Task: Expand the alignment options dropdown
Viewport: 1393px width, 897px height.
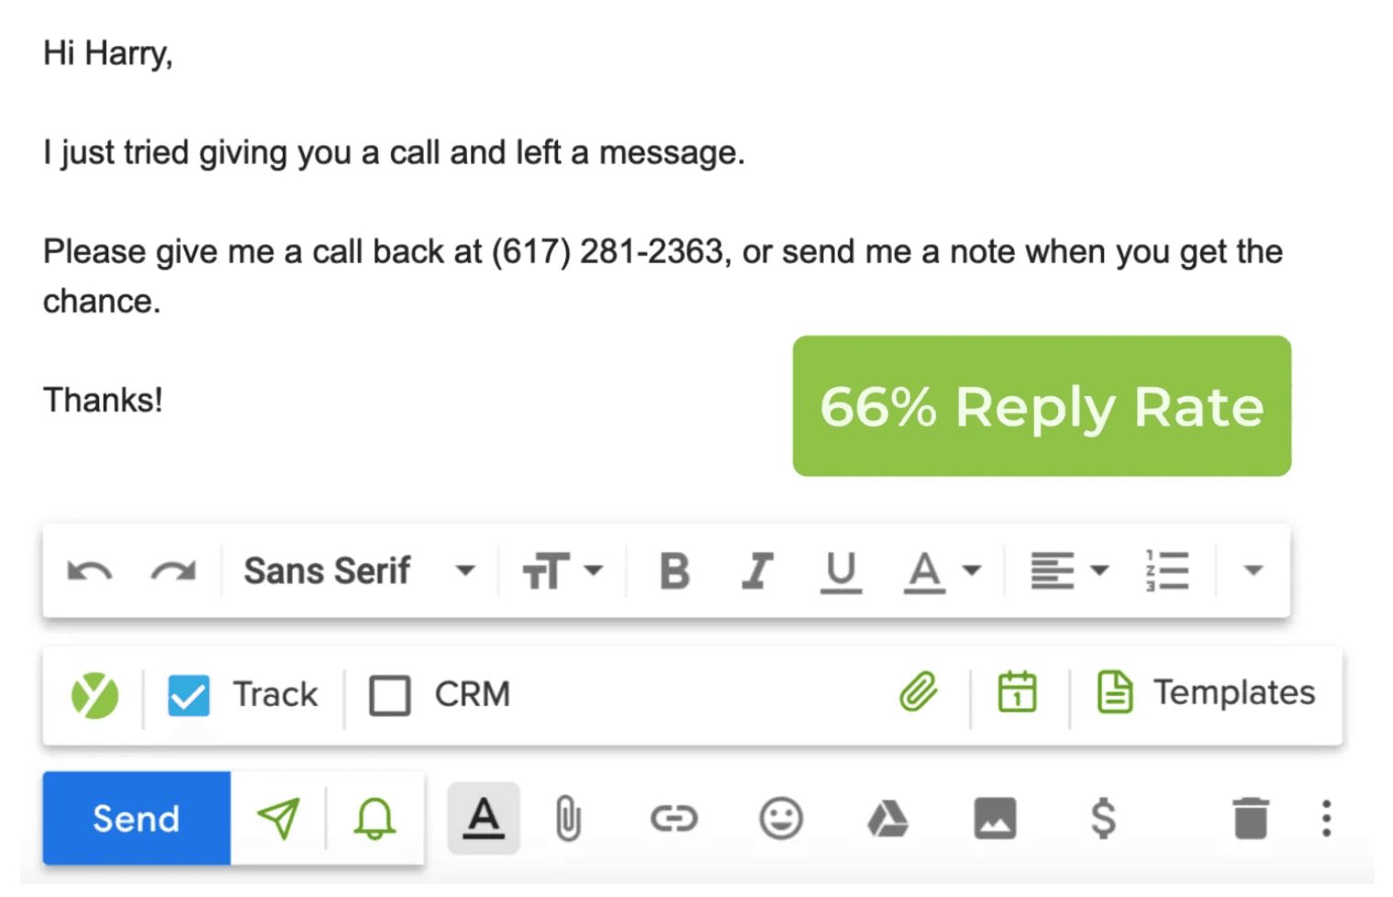Action: click(1100, 570)
